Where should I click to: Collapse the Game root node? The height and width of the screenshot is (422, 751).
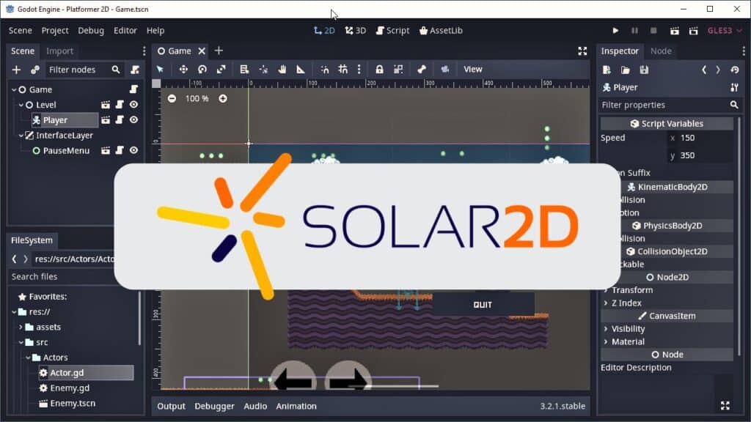point(14,89)
